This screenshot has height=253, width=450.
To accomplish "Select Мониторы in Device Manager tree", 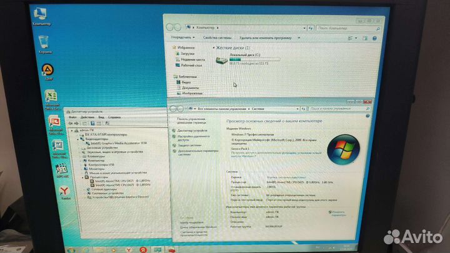I will pos(96,169).
